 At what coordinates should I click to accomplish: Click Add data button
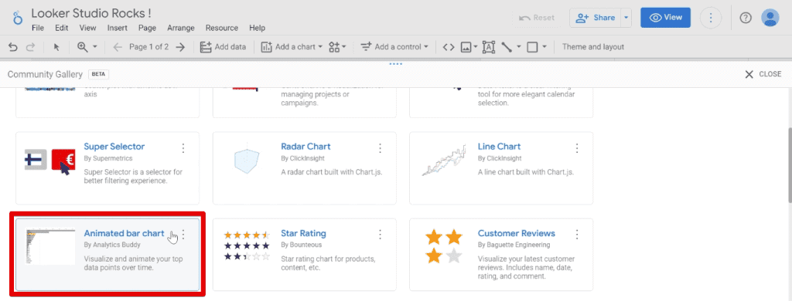[x=223, y=47]
